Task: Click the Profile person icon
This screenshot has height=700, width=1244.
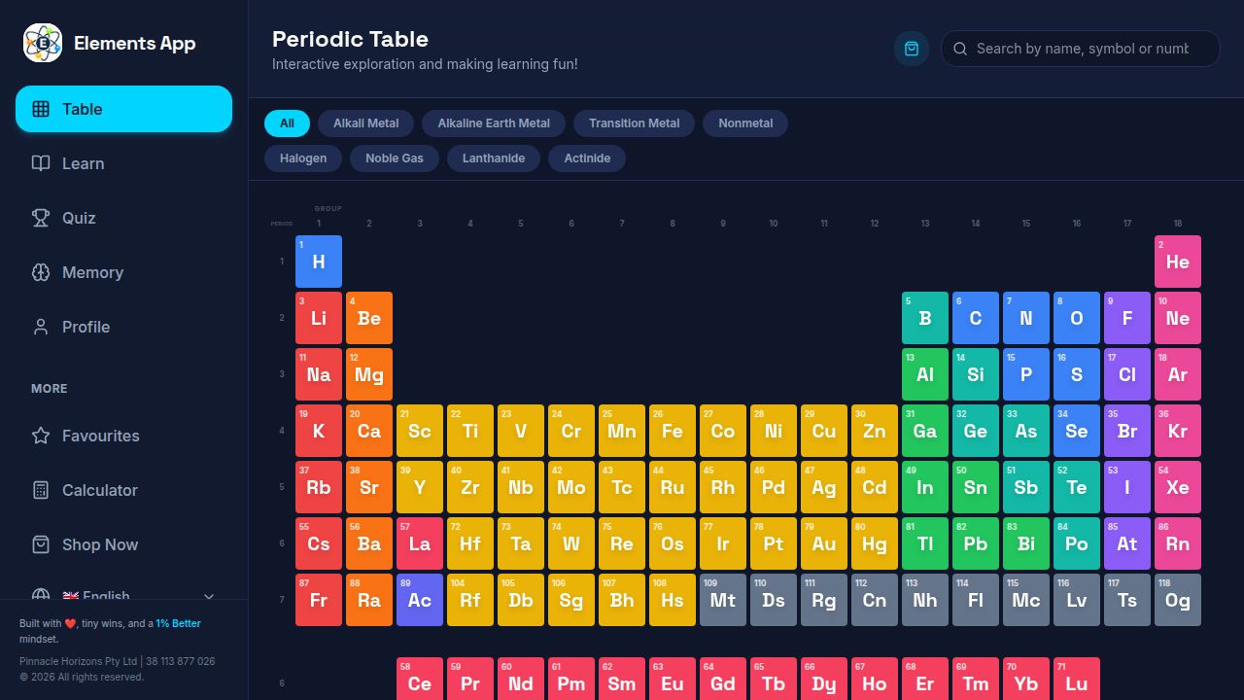Action: pyautogui.click(x=41, y=327)
